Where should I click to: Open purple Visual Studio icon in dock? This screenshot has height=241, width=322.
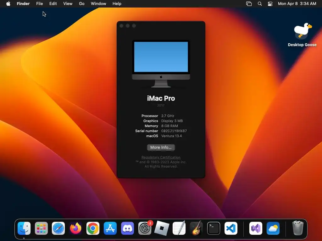click(256, 228)
